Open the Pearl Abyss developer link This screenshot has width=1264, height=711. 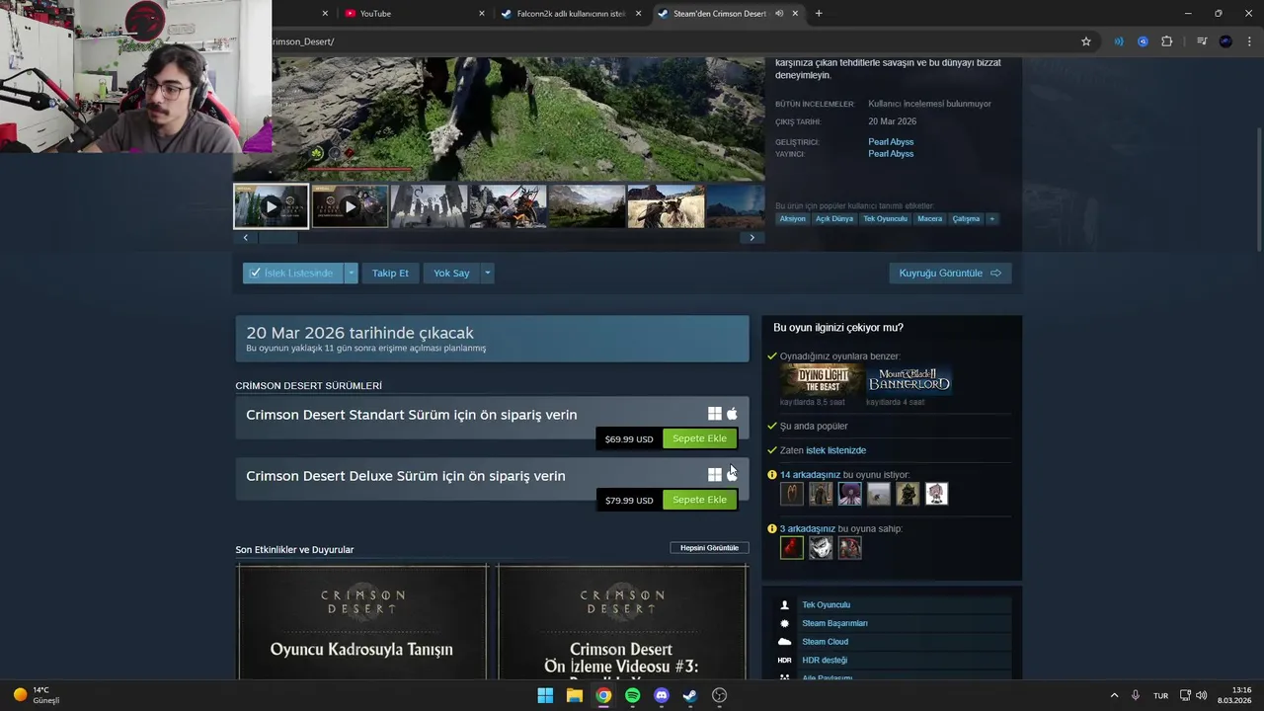click(891, 142)
